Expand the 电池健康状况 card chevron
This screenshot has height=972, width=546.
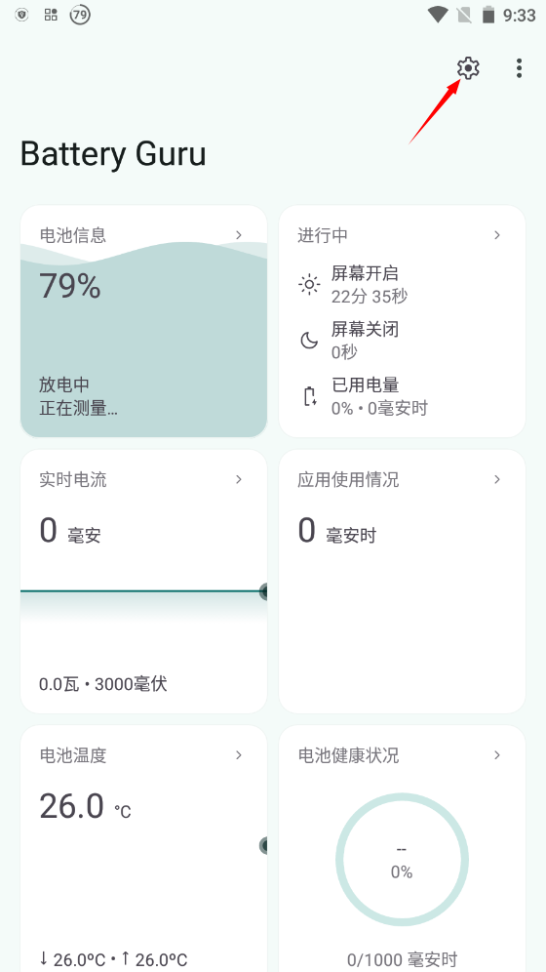(497, 755)
